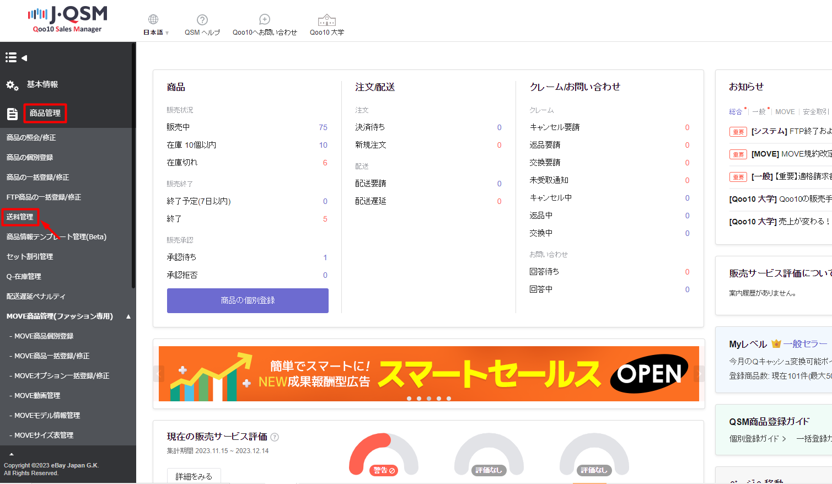This screenshot has height=484, width=832.
Task: Click the 決済待ち count
Action: point(500,127)
